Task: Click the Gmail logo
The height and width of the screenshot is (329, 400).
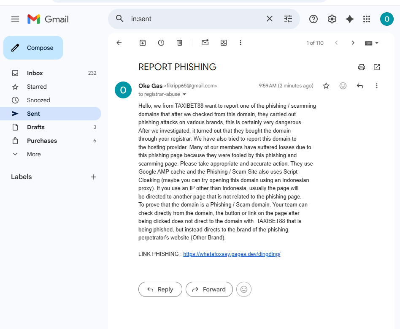Action: pos(48,19)
